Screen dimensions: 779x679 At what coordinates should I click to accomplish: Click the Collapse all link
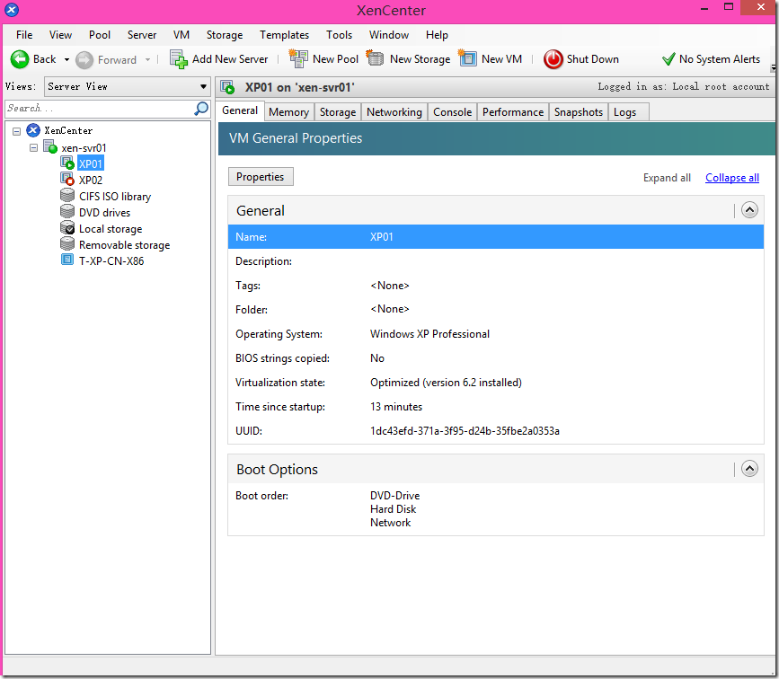pyautogui.click(x=731, y=177)
